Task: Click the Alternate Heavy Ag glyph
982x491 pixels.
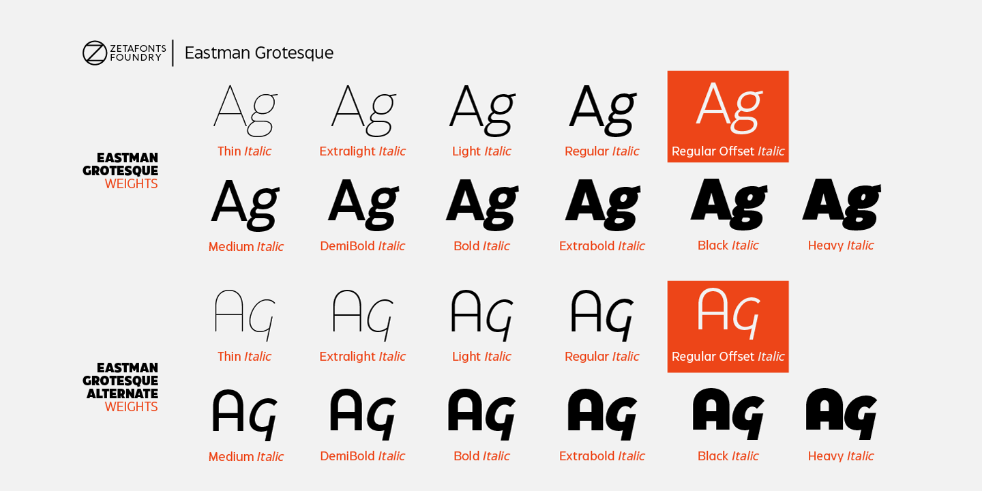Action: click(842, 413)
